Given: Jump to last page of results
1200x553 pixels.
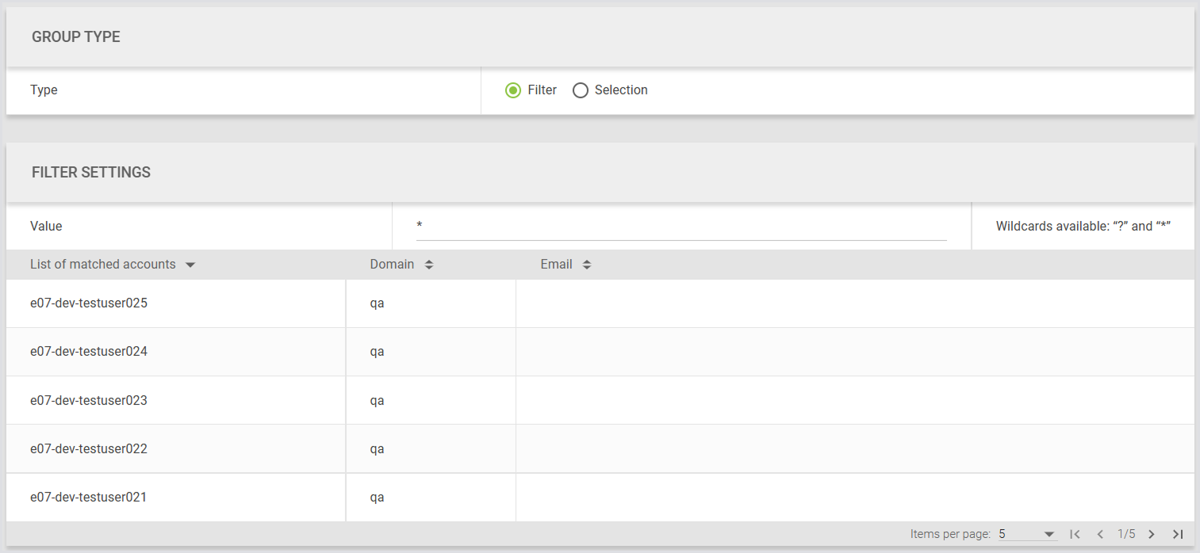Looking at the screenshot, I should point(1177,534).
